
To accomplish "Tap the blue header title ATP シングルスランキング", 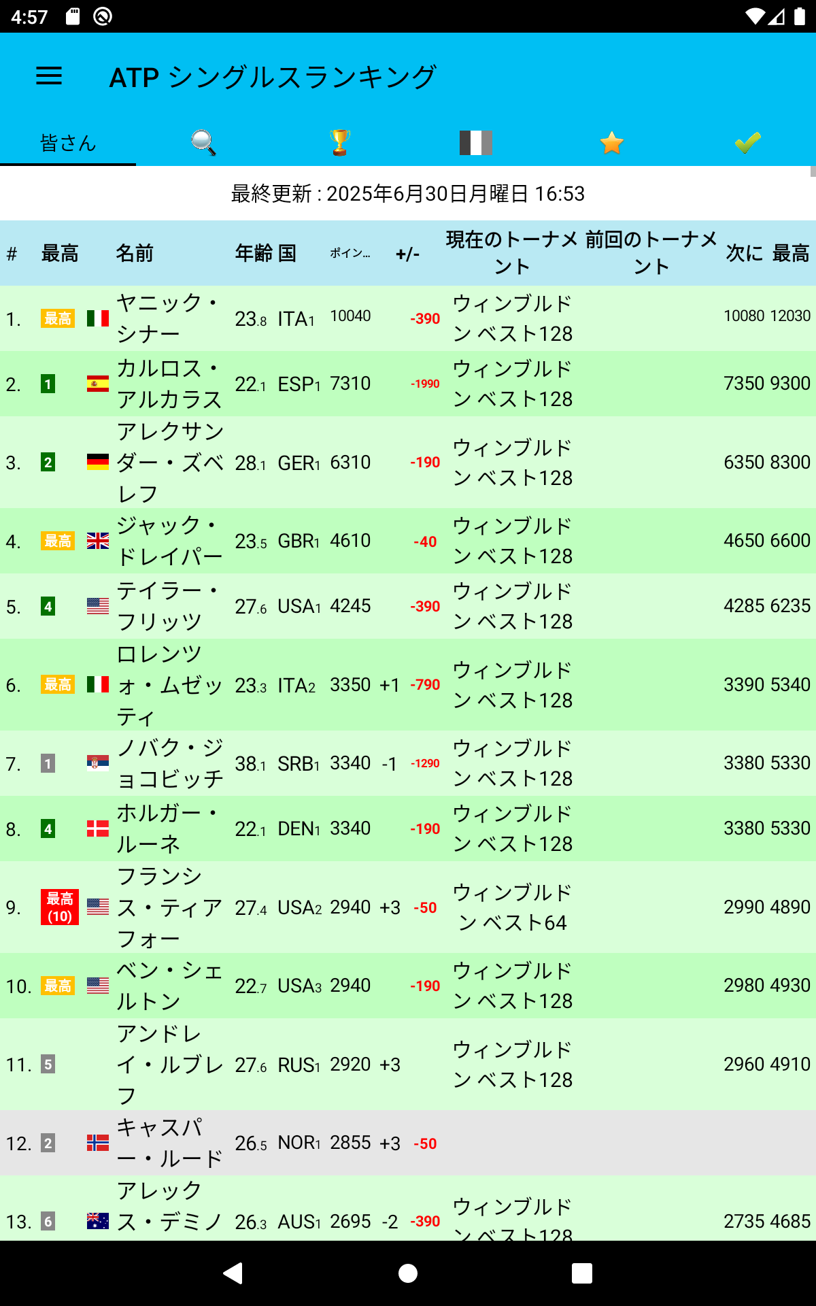I will 273,76.
